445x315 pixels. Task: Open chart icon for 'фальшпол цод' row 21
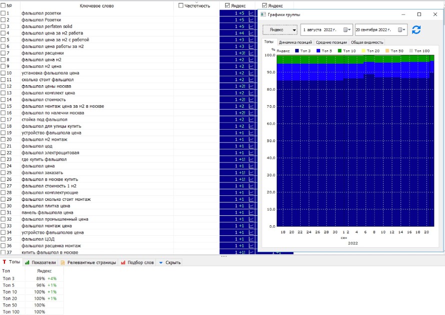point(251,146)
